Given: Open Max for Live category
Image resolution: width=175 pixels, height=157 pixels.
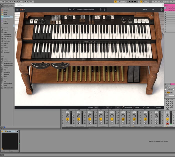Looking at the screenshot, I should tap(7, 41).
